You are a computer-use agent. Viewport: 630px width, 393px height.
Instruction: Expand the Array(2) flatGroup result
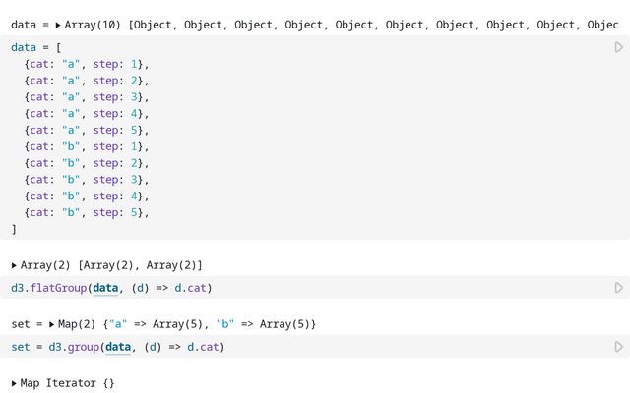[15, 265]
